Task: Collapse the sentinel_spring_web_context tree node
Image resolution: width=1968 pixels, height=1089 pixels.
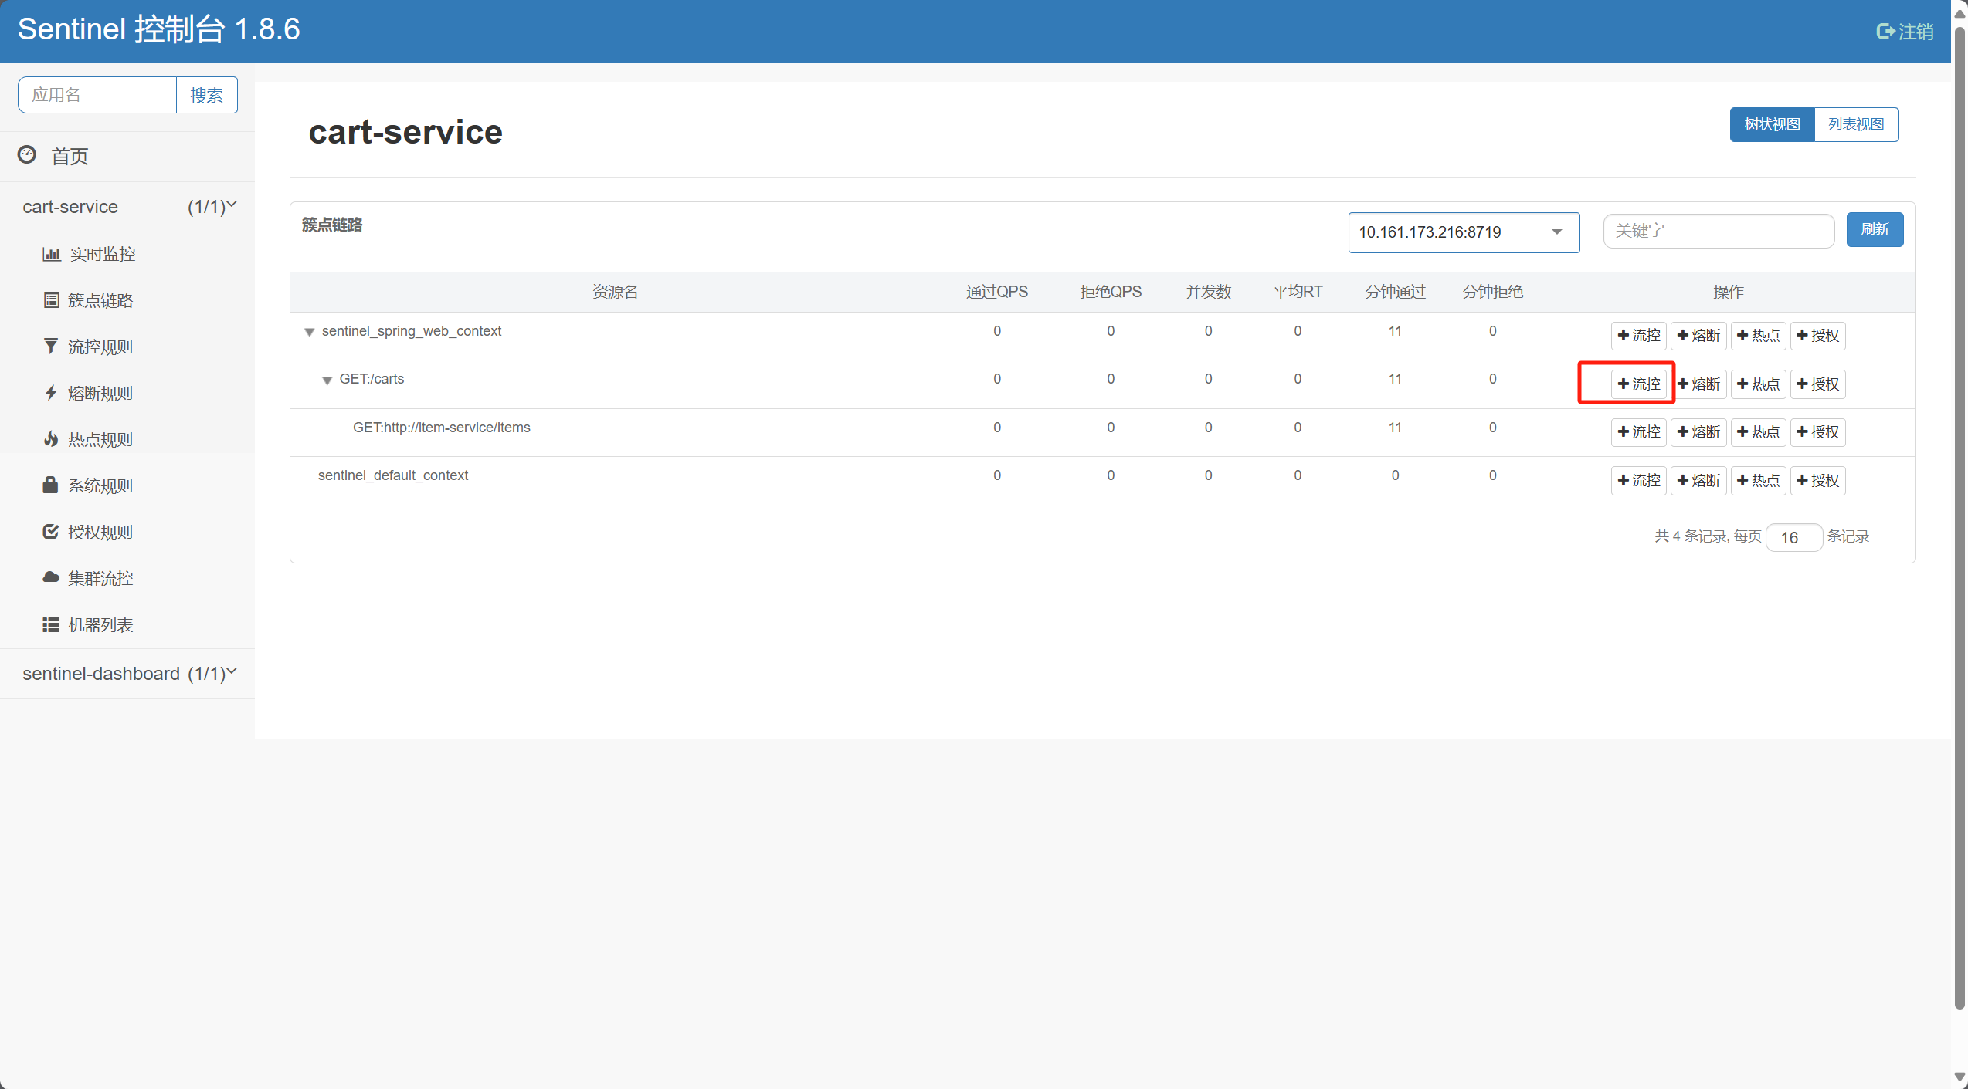Action: tap(309, 332)
